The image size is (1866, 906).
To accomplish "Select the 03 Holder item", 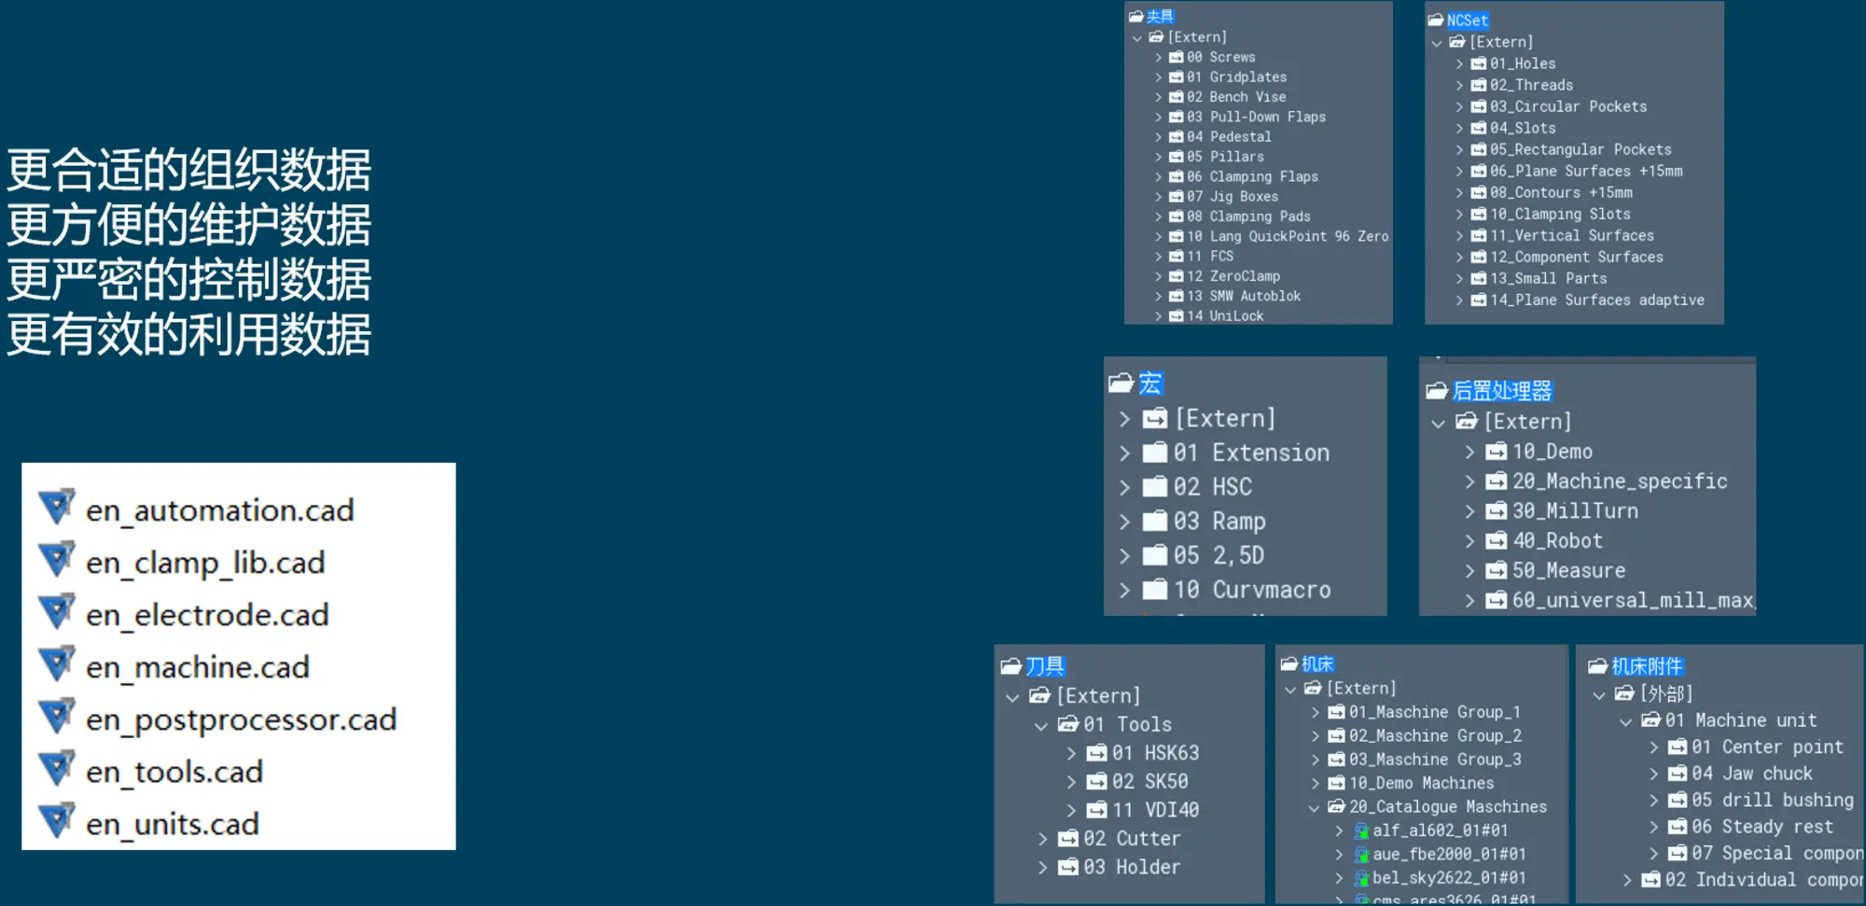I will pos(1132,867).
